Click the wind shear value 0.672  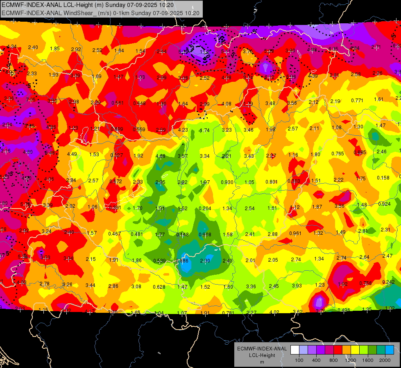pyautogui.click(x=116, y=181)
